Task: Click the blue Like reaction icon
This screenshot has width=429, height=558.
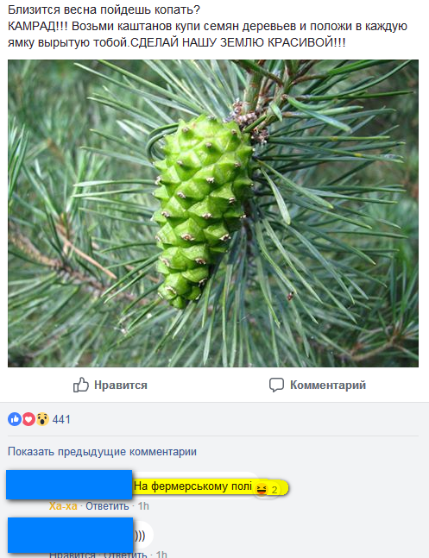Action: click(x=15, y=419)
